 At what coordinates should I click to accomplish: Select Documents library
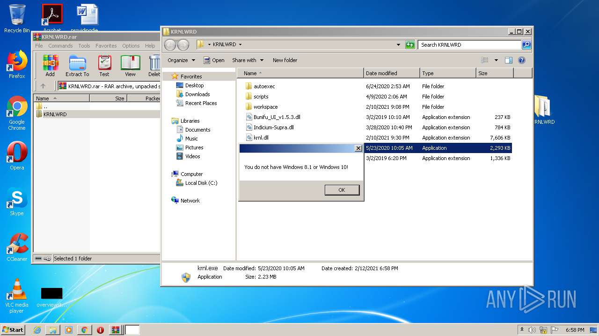(x=193, y=130)
